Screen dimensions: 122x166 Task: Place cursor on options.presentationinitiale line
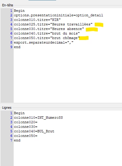(x=59, y=15)
